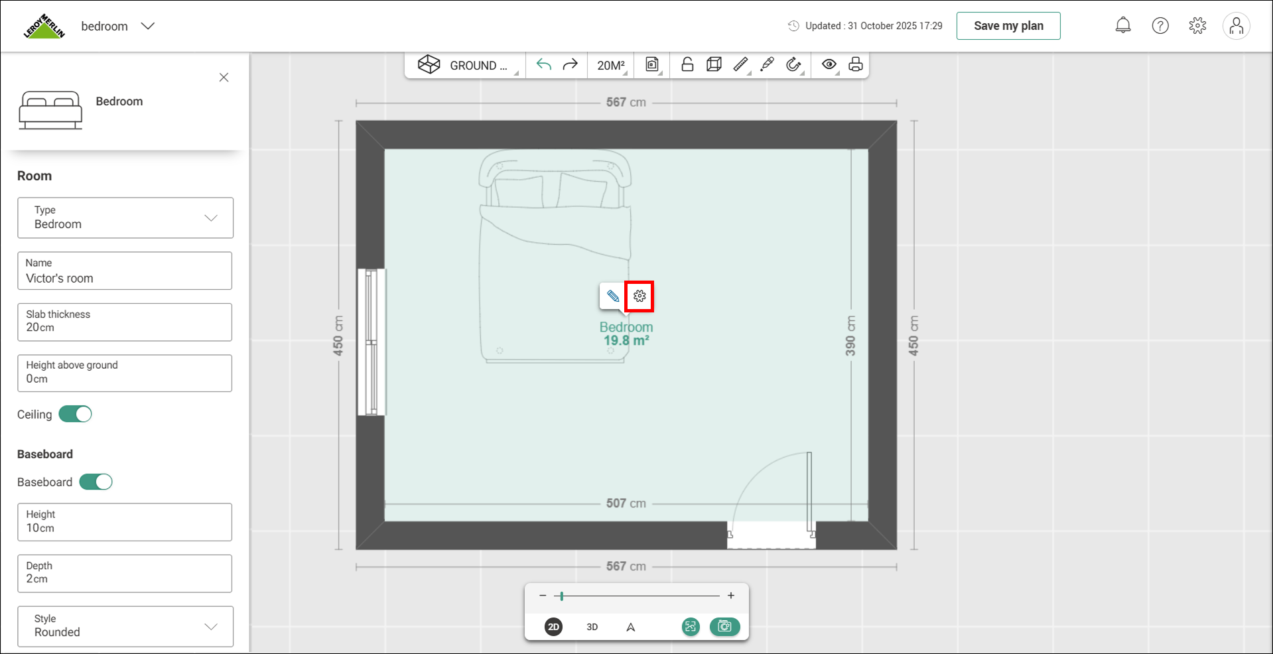The width and height of the screenshot is (1273, 654).
Task: Click the 3D wireframe cube icon
Action: [714, 64]
